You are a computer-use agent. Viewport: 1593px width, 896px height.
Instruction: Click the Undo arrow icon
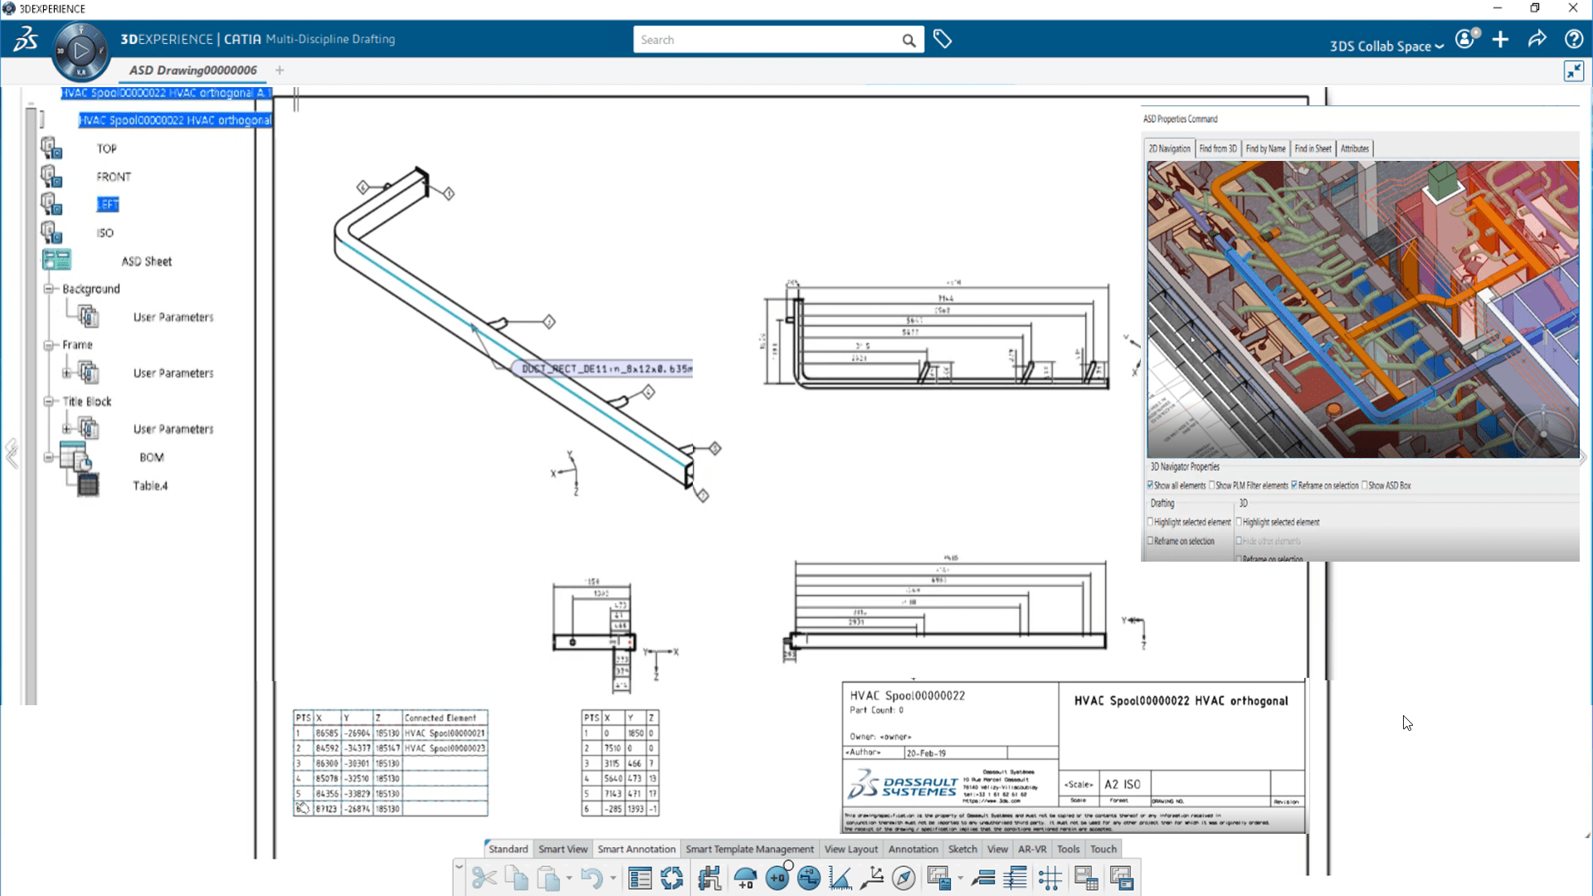591,878
